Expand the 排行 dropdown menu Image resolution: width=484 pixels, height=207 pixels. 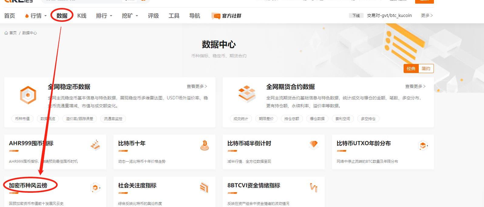(x=104, y=16)
